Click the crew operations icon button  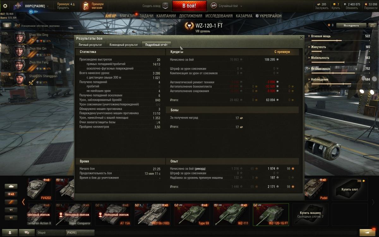7,25
